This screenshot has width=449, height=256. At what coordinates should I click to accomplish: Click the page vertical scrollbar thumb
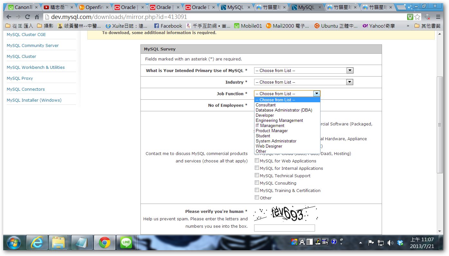[440, 125]
